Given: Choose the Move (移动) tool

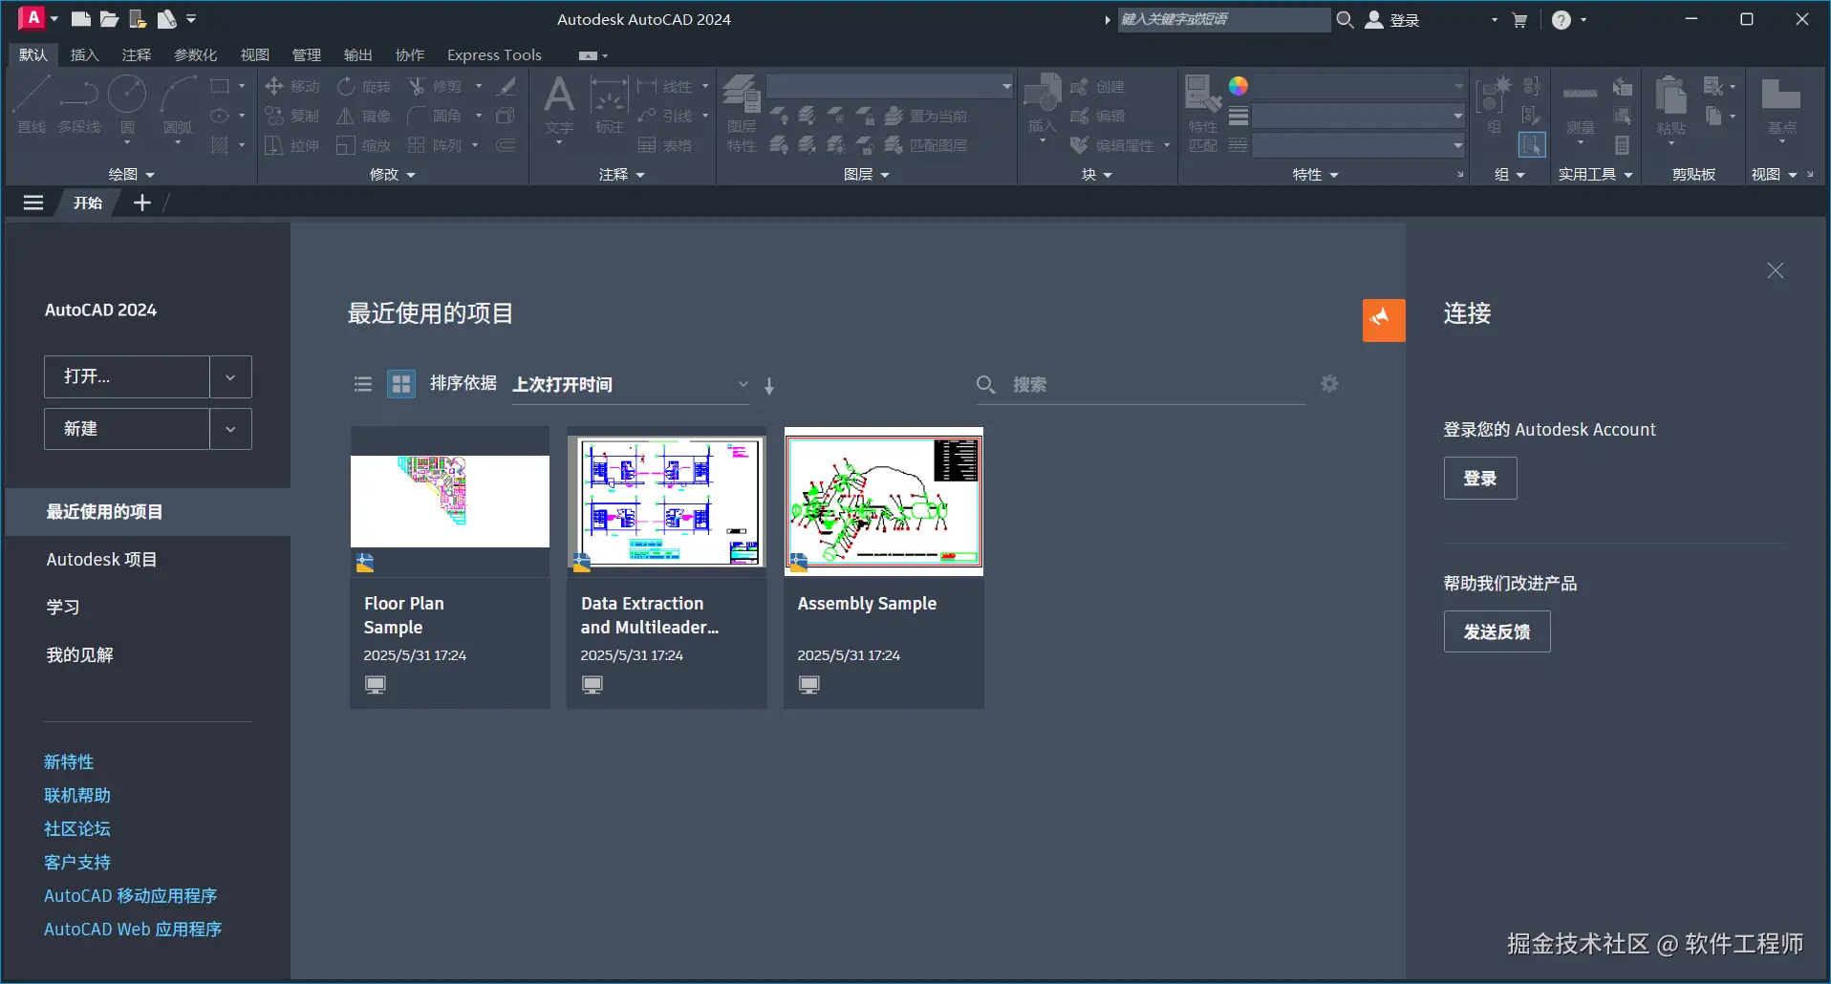Looking at the screenshot, I should point(292,87).
